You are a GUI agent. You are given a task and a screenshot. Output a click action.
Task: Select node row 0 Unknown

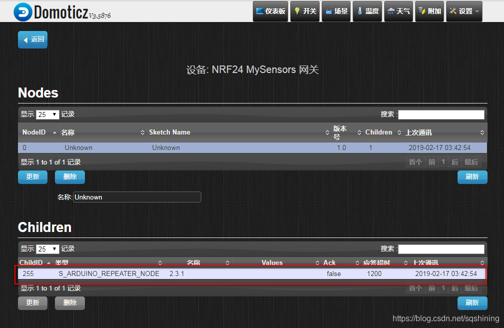[253, 147]
